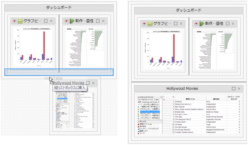The height and width of the screenshot is (145, 248).
Task: Click the dragged Hollywood Movies panel title
Action: (x=69, y=83)
